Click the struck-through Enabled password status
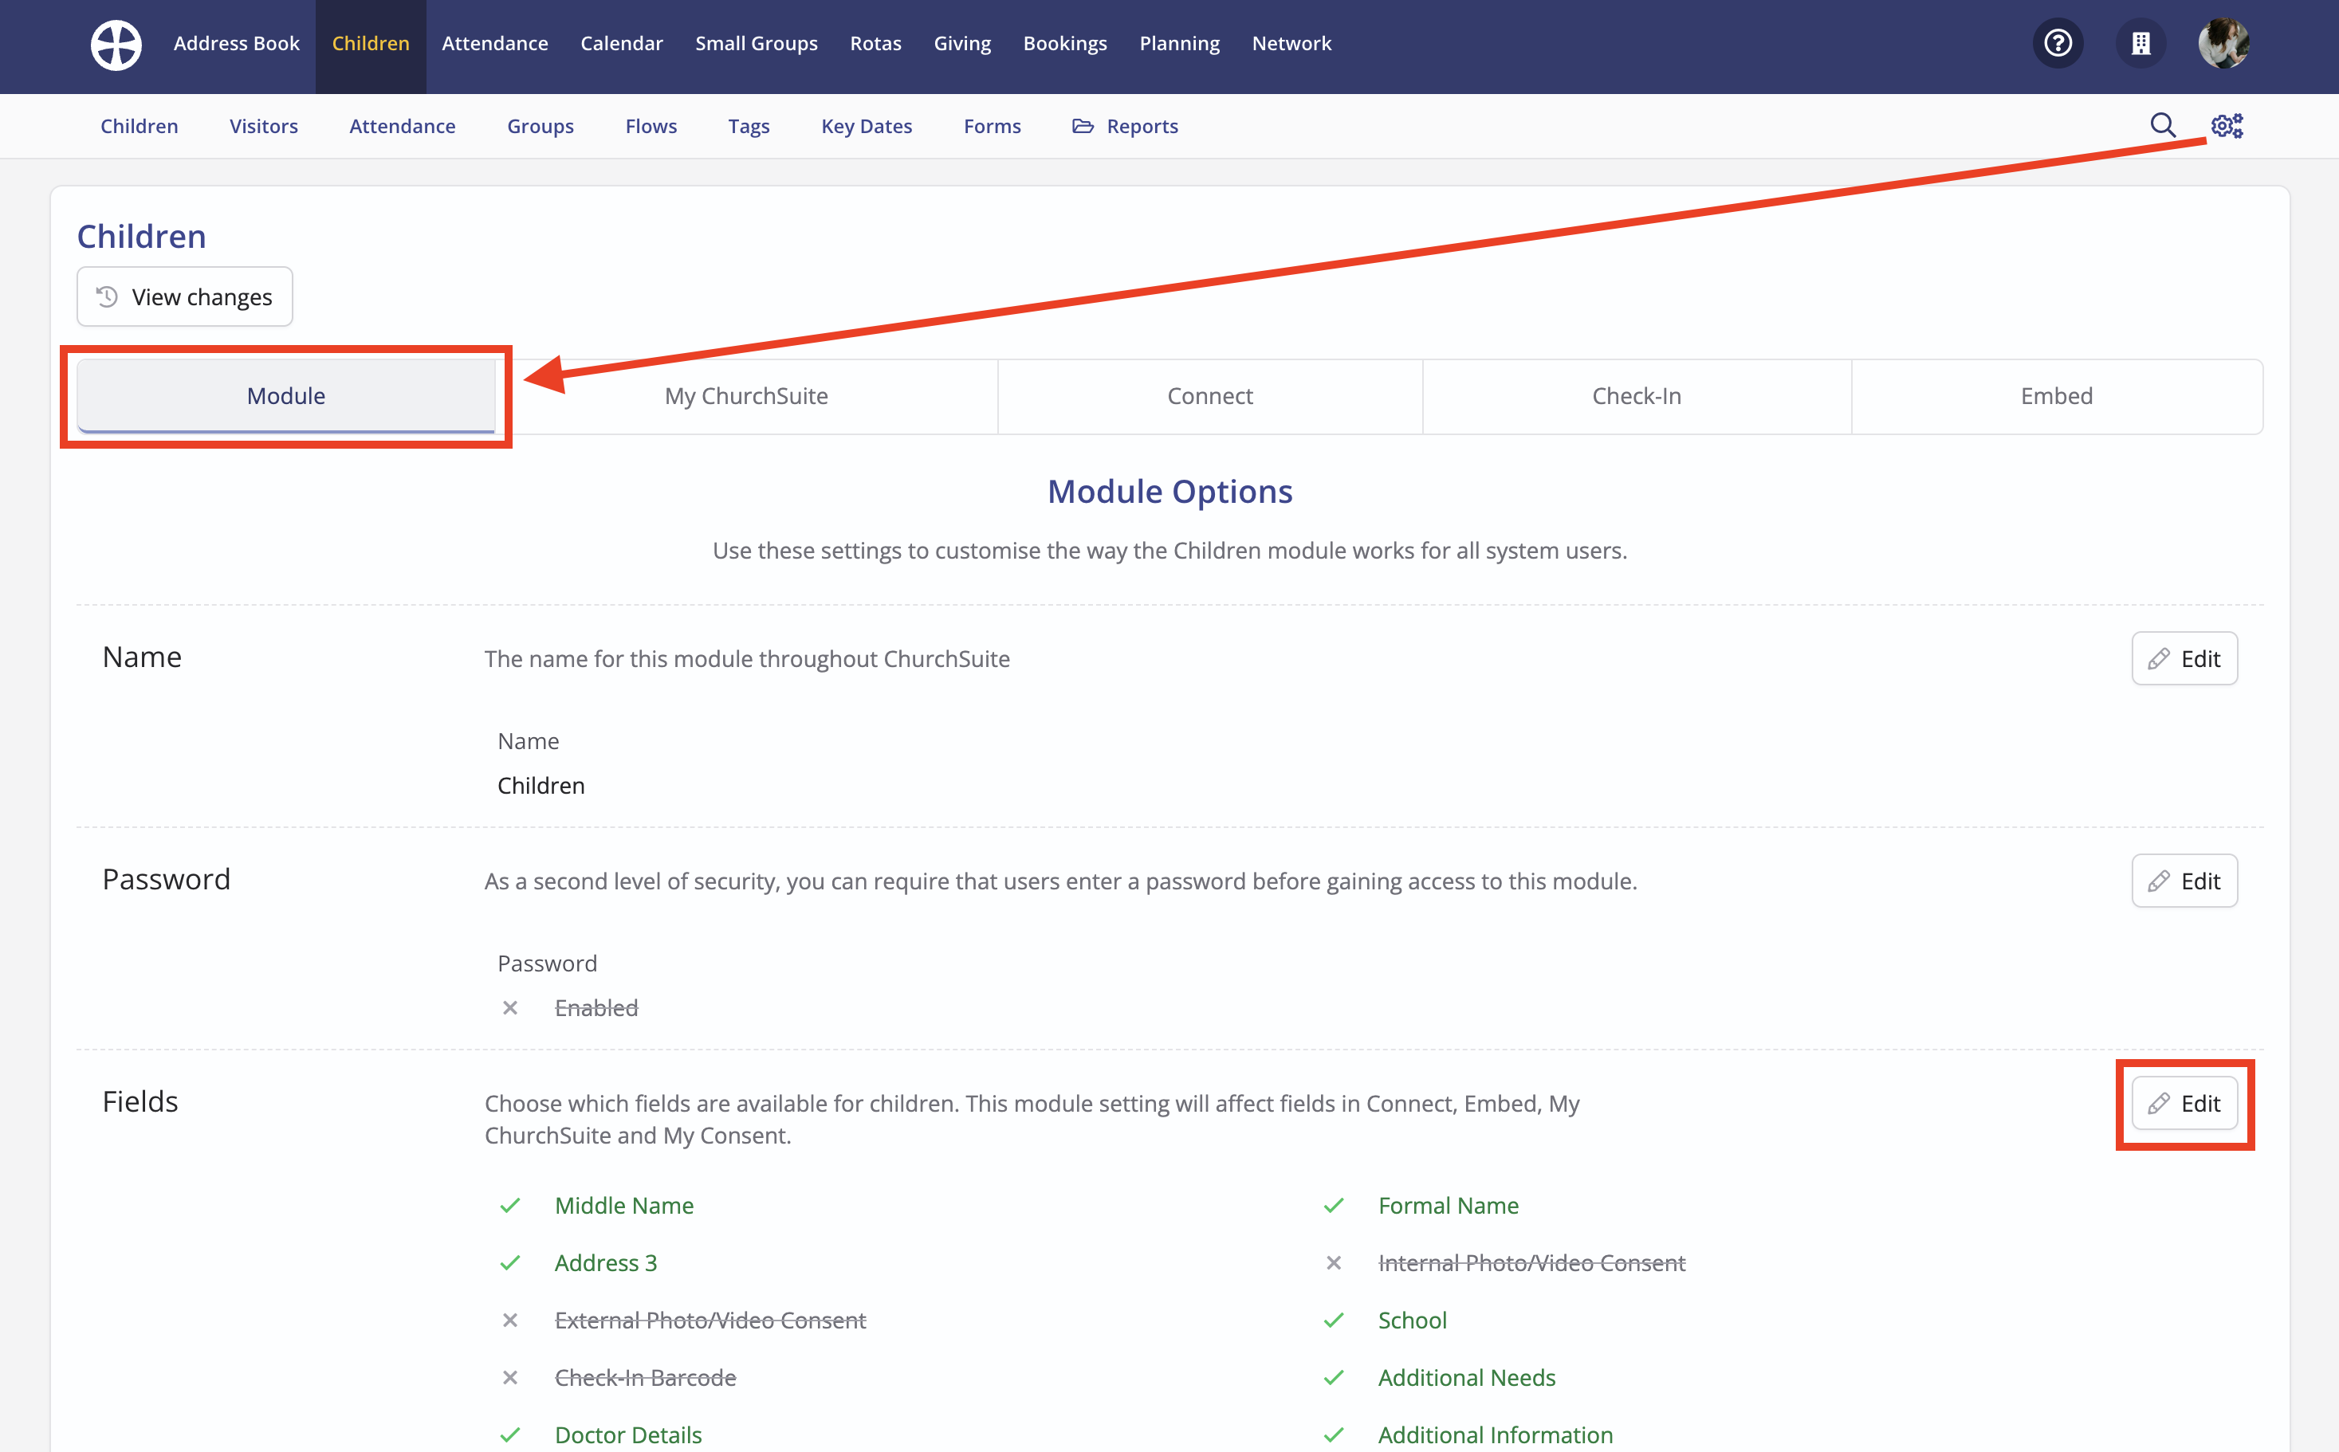 point(596,1007)
